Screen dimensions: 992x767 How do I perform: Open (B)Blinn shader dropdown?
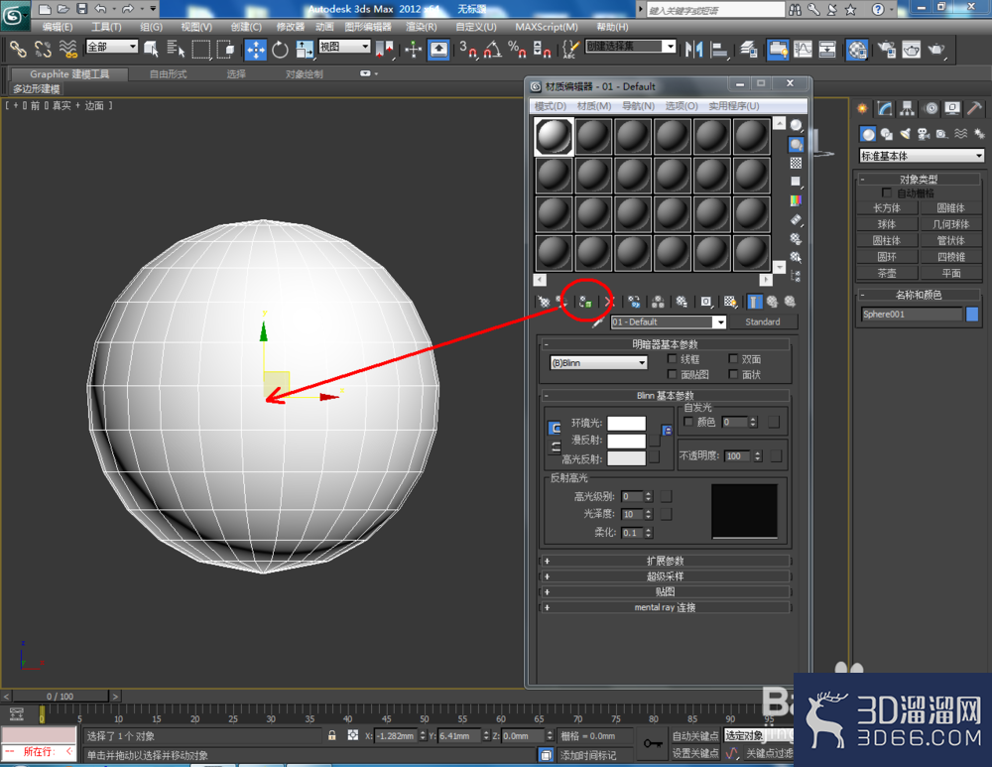coord(598,362)
